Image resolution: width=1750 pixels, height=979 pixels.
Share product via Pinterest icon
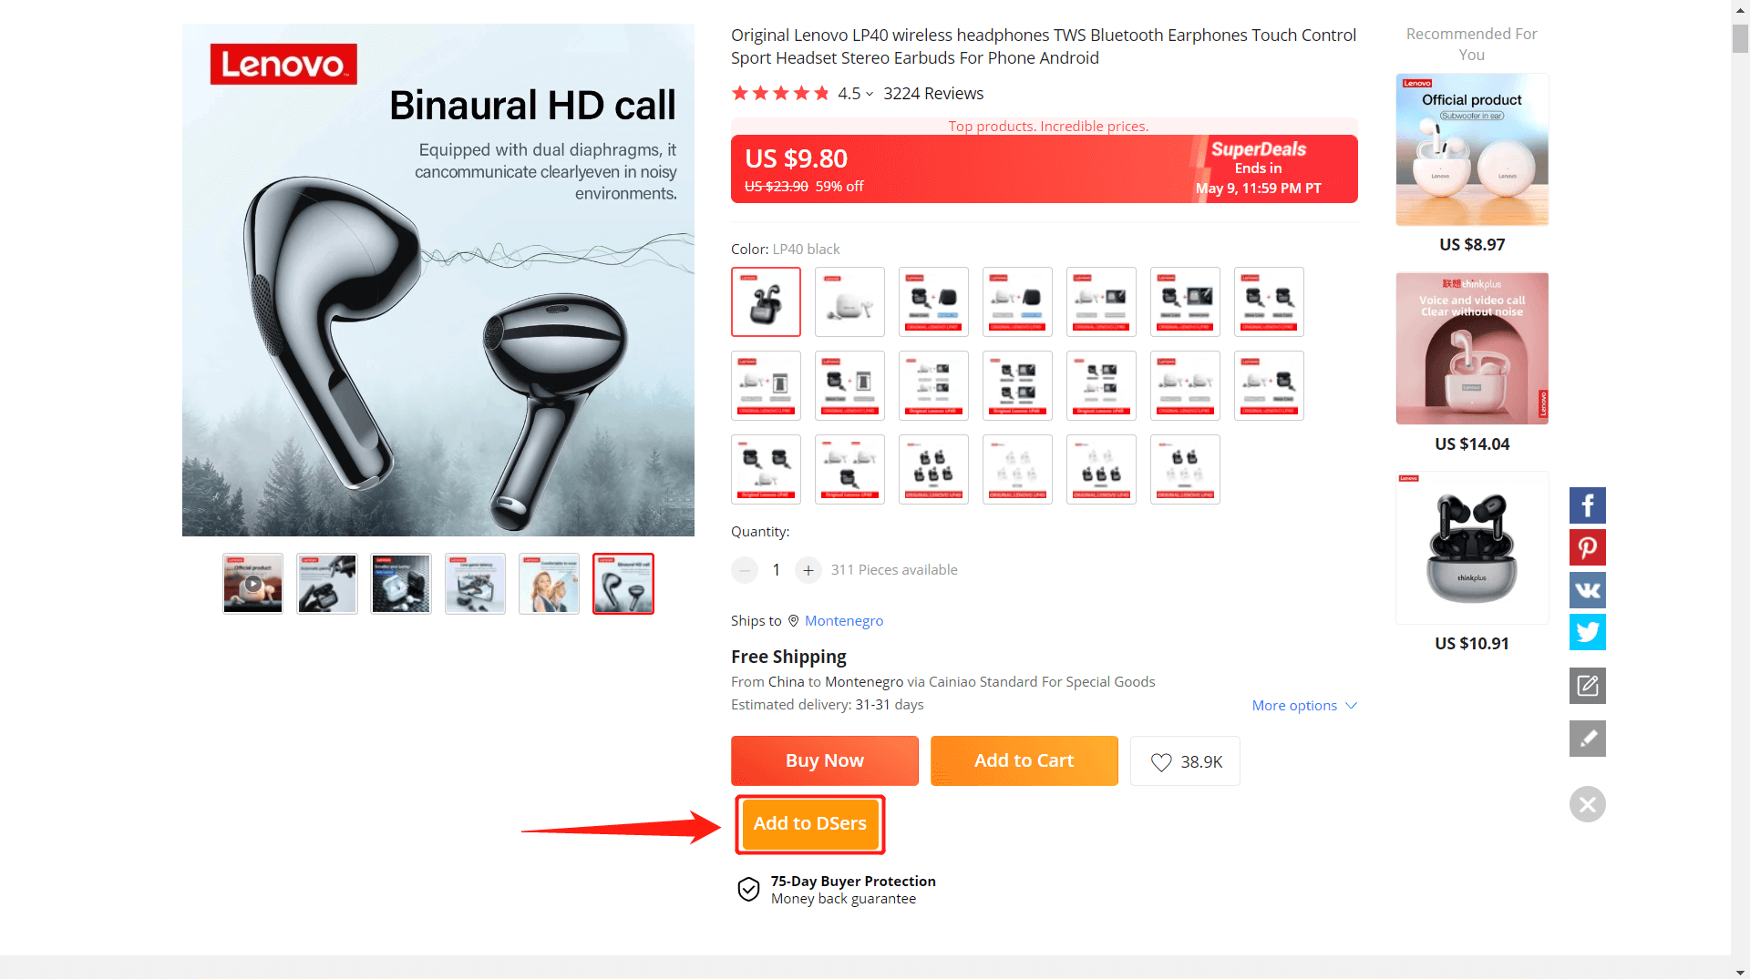(x=1587, y=547)
